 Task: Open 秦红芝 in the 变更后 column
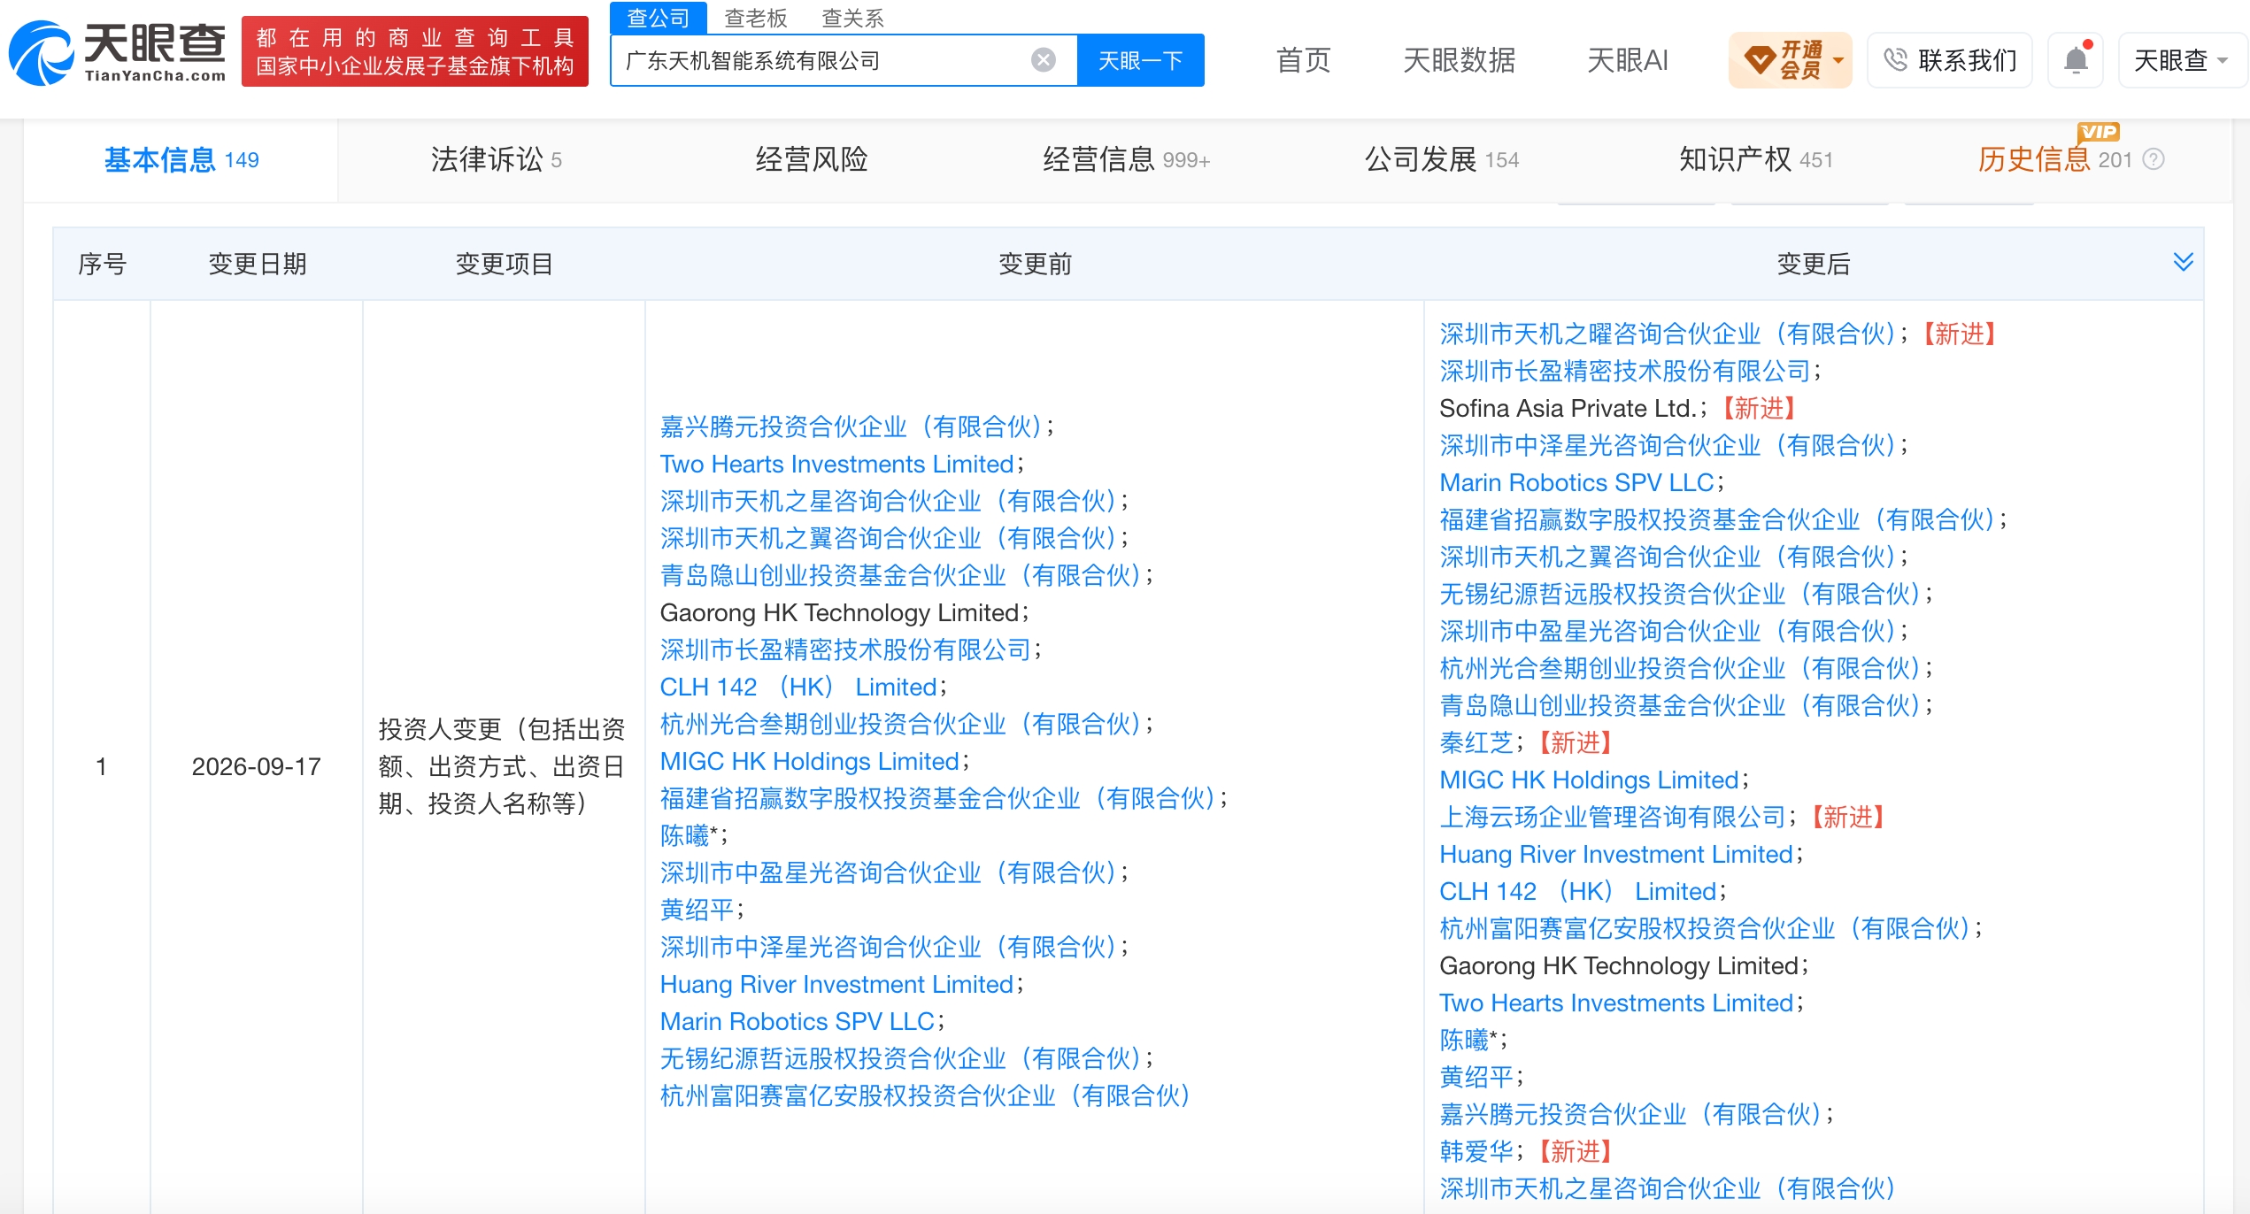pyautogui.click(x=1477, y=743)
